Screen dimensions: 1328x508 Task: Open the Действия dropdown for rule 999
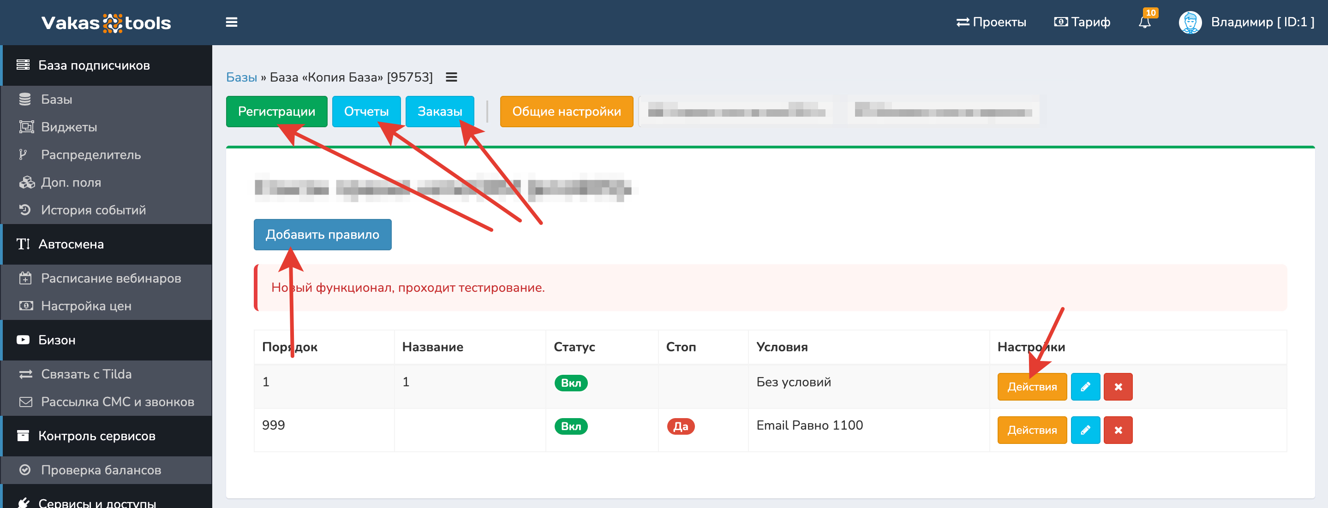[x=1032, y=430]
